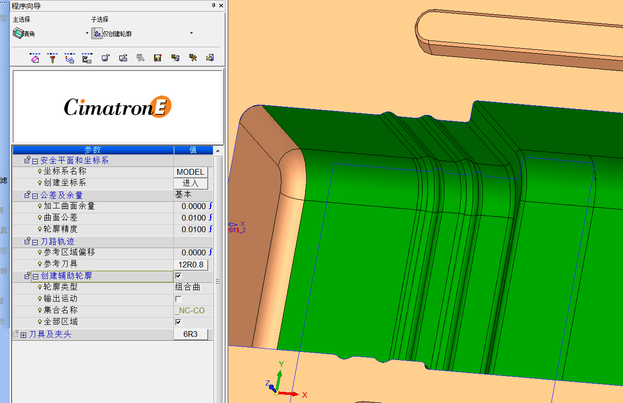The width and height of the screenshot is (623, 403).
Task: Uncheck the 创建辅助轮廓 checkbox
Action: (178, 276)
